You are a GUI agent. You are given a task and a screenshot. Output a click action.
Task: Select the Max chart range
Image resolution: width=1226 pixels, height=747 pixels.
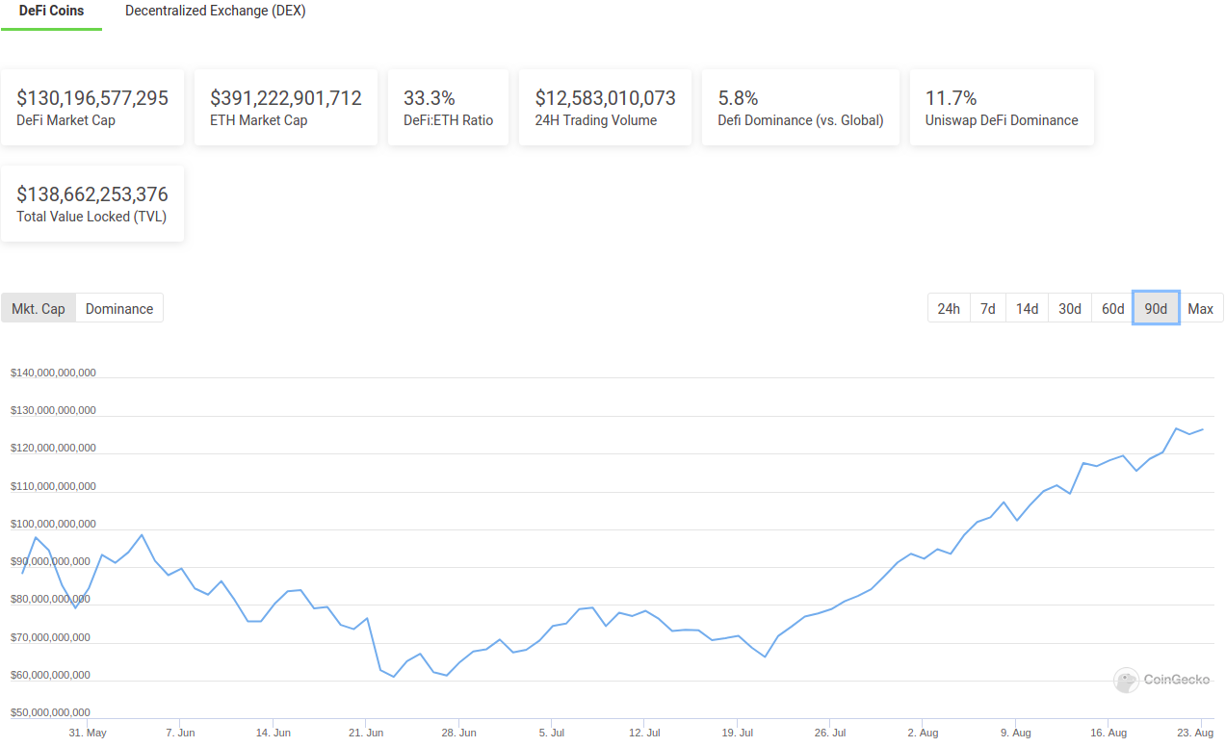pos(1200,308)
